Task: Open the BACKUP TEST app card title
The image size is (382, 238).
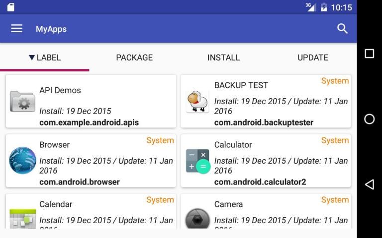Action: click(241, 85)
